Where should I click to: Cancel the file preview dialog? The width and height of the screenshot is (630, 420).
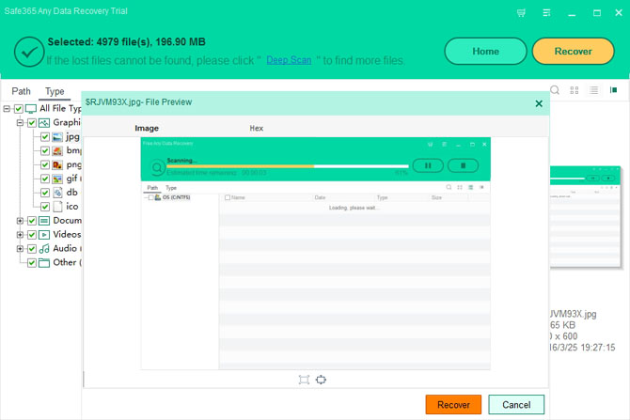[516, 404]
